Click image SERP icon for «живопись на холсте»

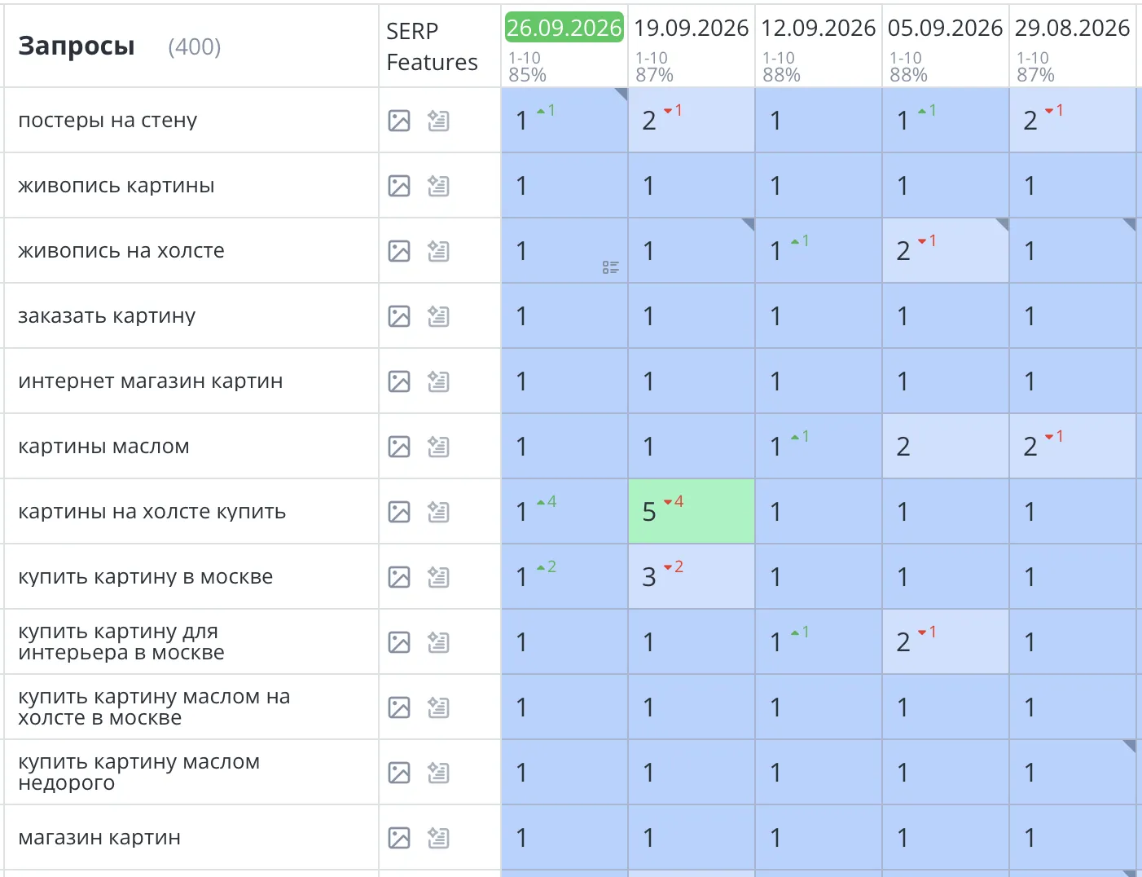tap(399, 251)
